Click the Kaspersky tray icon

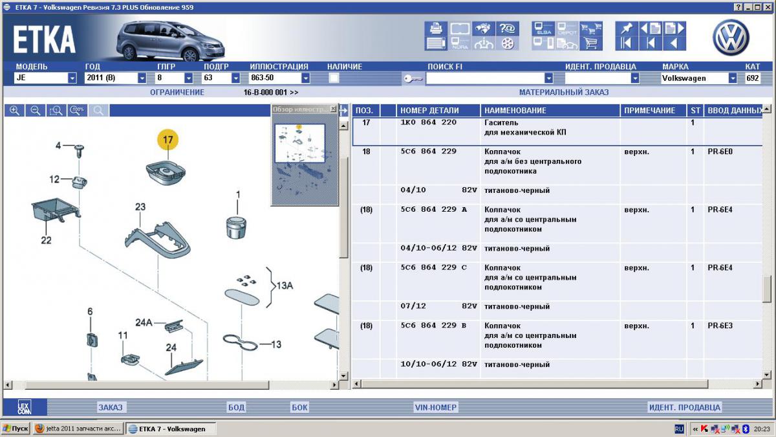pos(705,429)
